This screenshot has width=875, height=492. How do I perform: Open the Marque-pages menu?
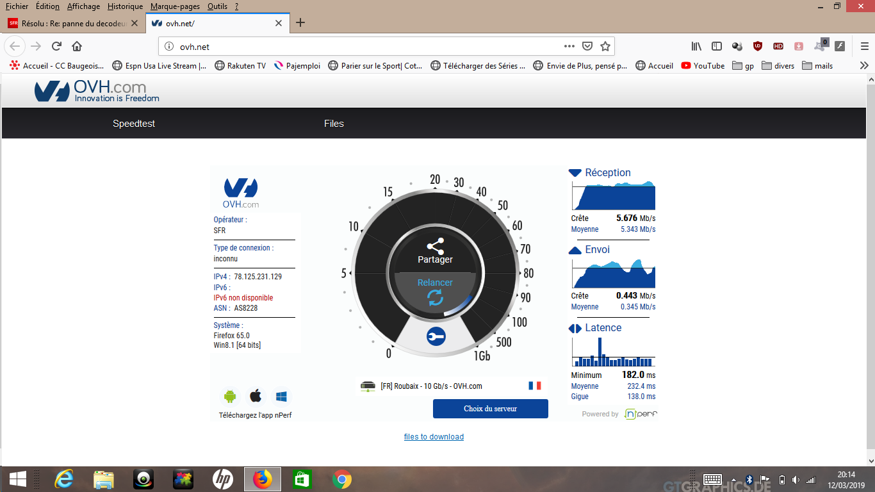[175, 6]
